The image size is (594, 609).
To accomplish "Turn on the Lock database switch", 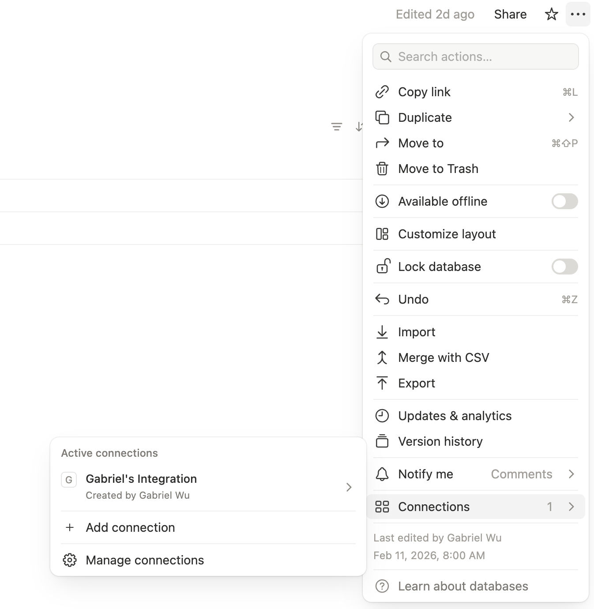I will 564,267.
